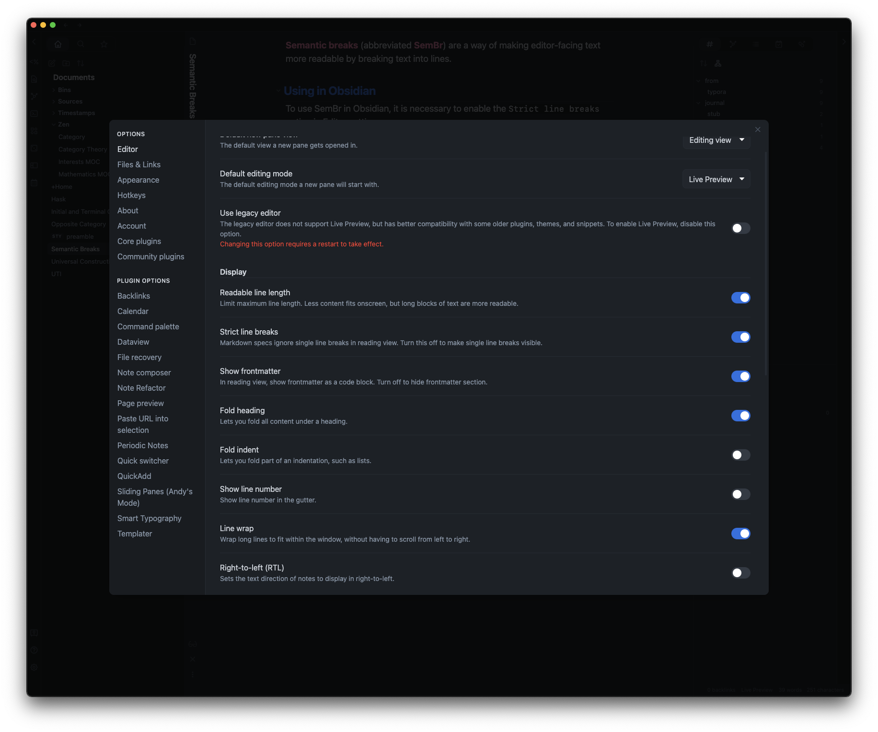Select Community plugins in options list

(150, 256)
